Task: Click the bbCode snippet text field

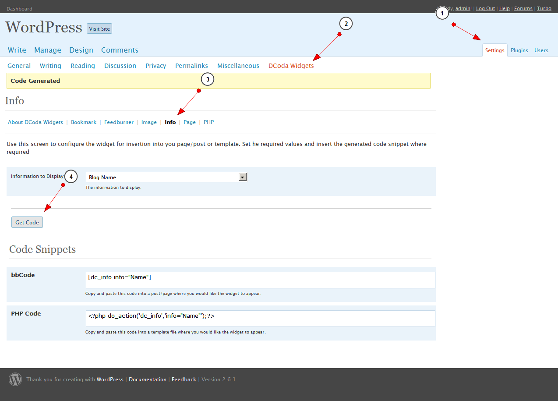Action: point(261,280)
